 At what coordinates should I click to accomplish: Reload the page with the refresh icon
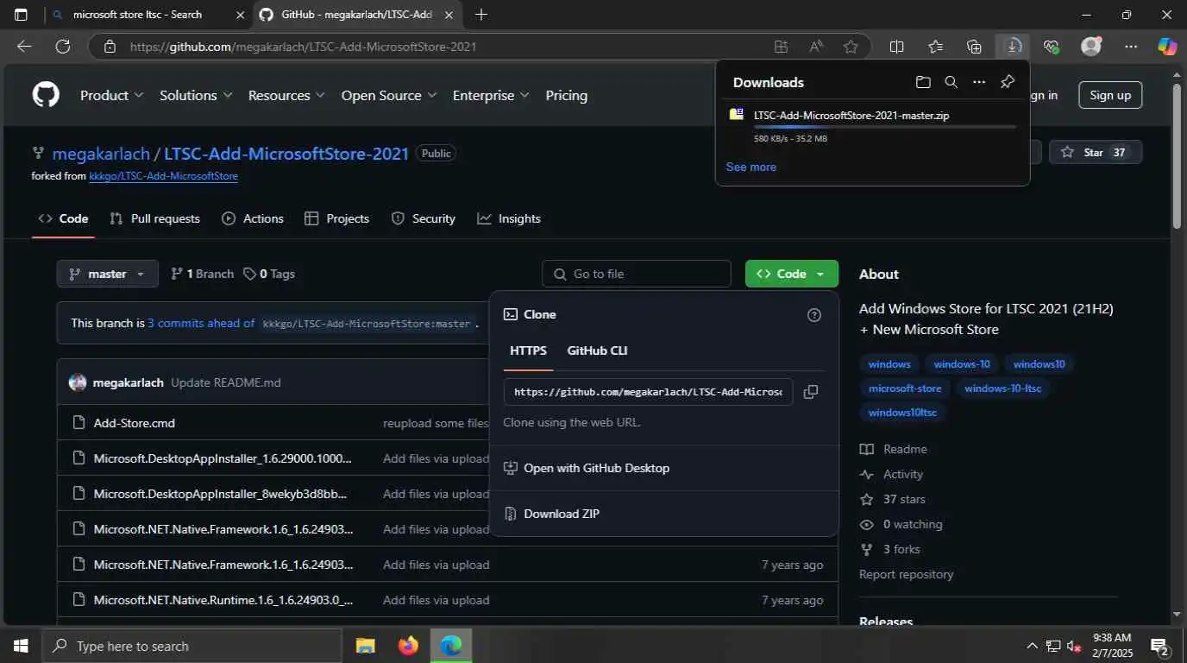click(63, 47)
